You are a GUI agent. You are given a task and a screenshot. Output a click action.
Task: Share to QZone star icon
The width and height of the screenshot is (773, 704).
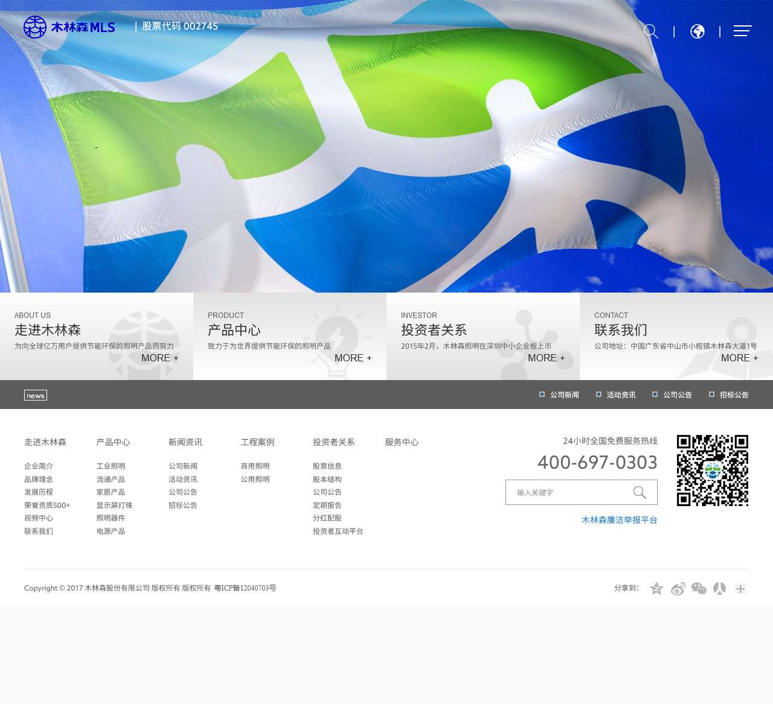click(656, 589)
